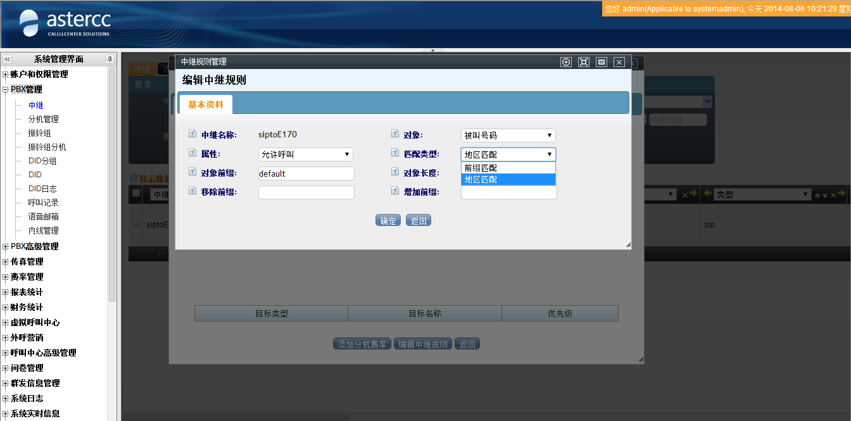Expand the 账户和权限管理 tree node
The width and height of the screenshot is (851, 421).
pyautogui.click(x=5, y=74)
